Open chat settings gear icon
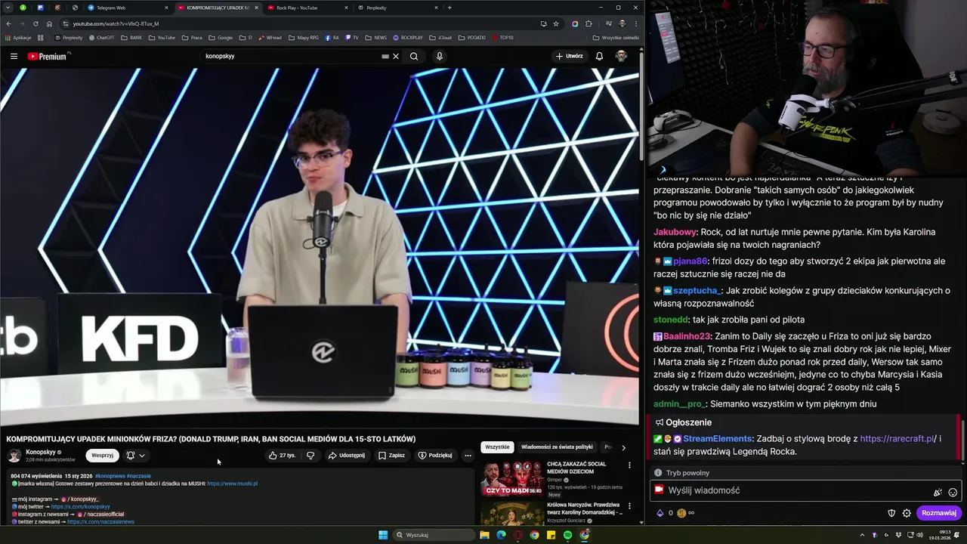Screen dimensions: 967x544 coord(907,513)
